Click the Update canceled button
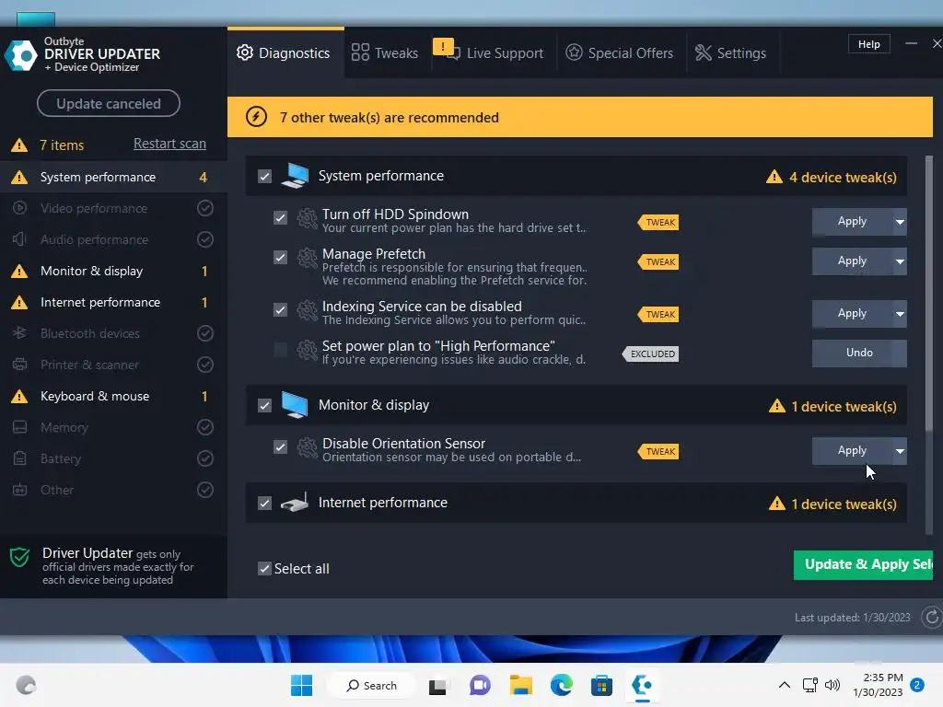Screen dimensions: 943x707 (x=109, y=103)
